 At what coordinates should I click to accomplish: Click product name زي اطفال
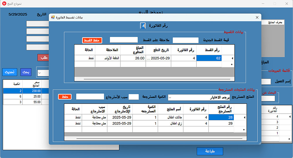click(x=171, y=123)
